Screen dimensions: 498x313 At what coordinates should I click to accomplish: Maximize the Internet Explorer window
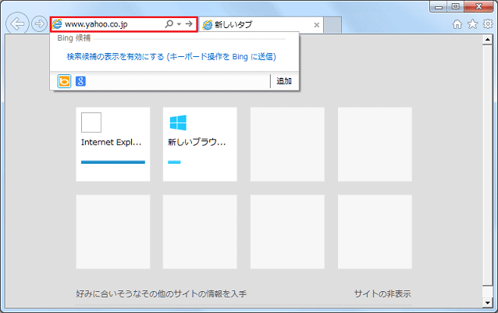[x=455, y=6]
